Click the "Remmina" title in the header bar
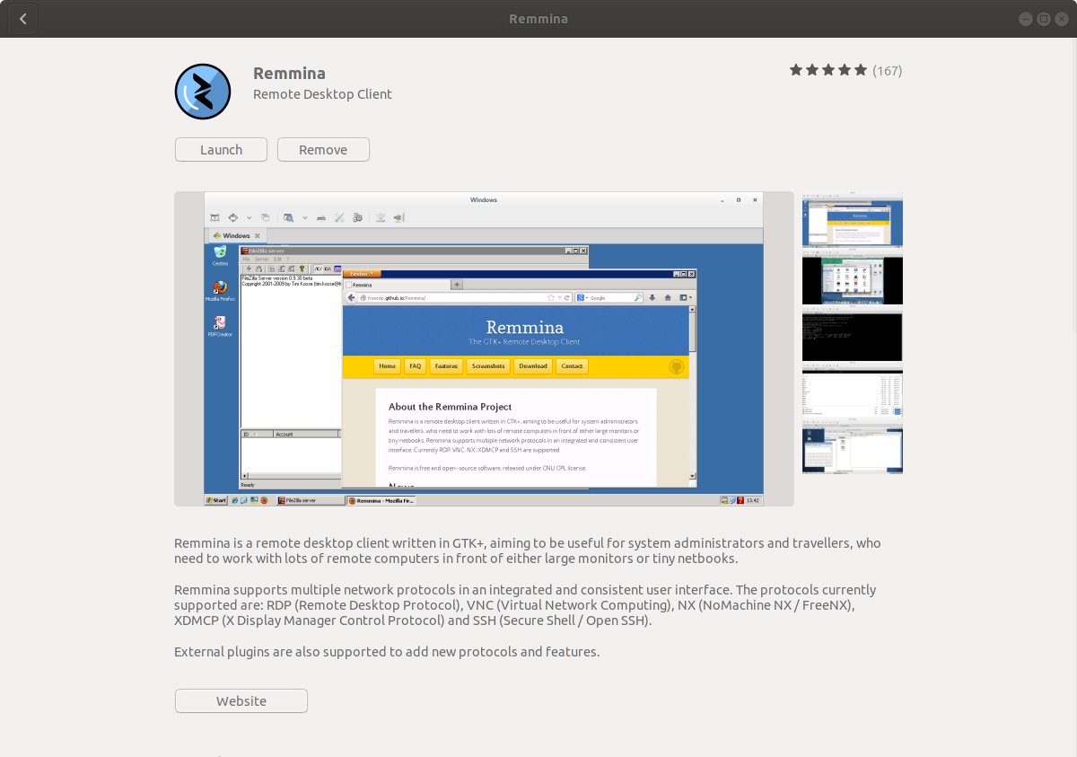Viewport: 1077px width, 757px height. 538,19
